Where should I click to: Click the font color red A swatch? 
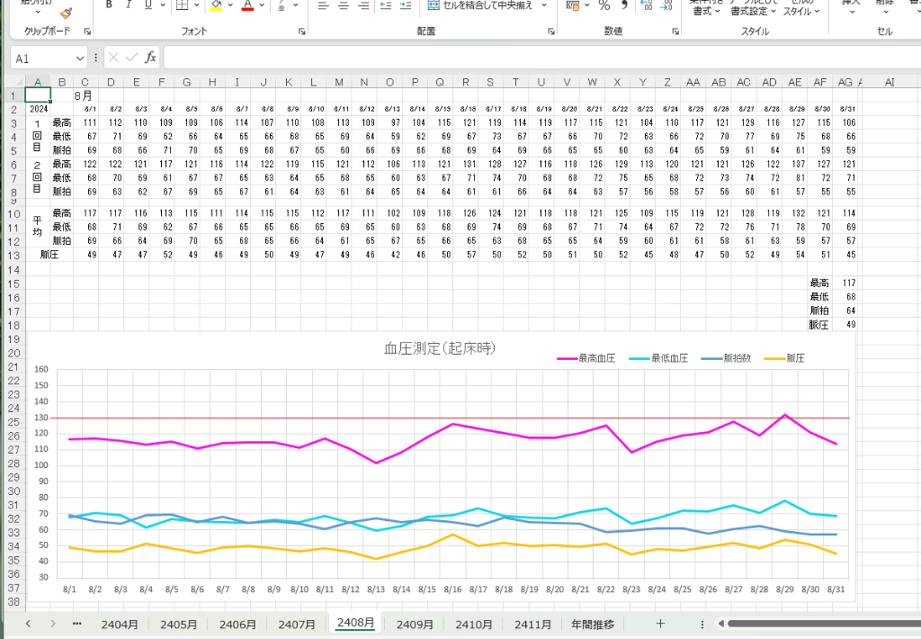pos(247,5)
